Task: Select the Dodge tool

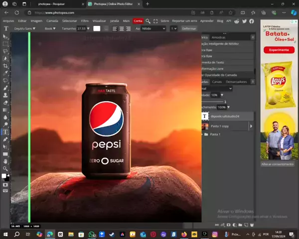Action: (5, 124)
